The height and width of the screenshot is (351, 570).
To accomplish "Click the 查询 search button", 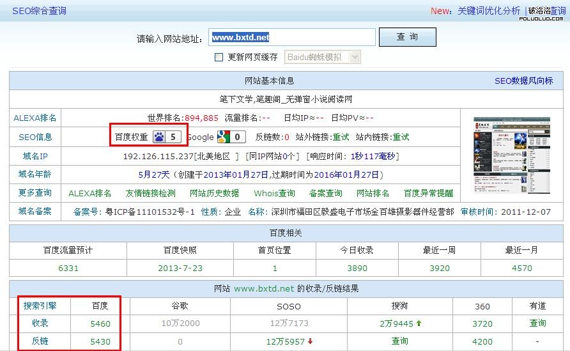I will point(408,36).
